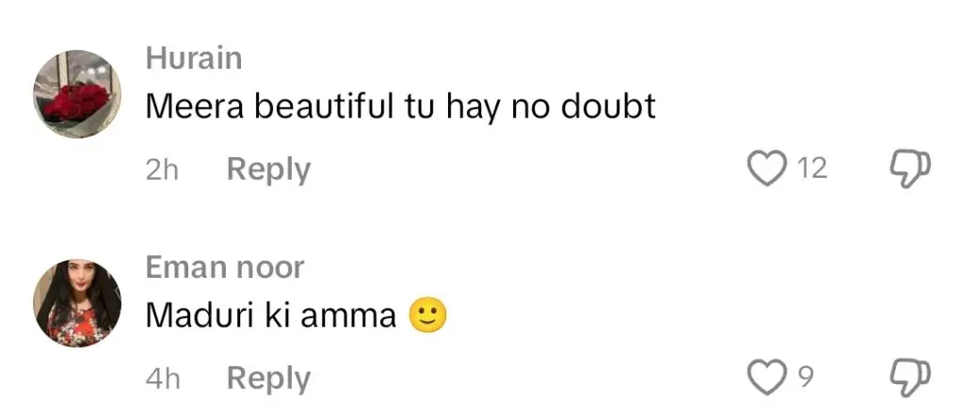
Task: Click the 2h timestamp under Hurain's comment
Action: click(162, 169)
